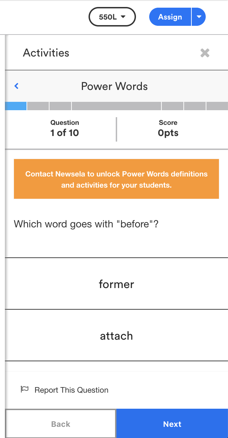The image size is (228, 438).
Task: Click the blue first progress bar segment
Action: [16, 106]
